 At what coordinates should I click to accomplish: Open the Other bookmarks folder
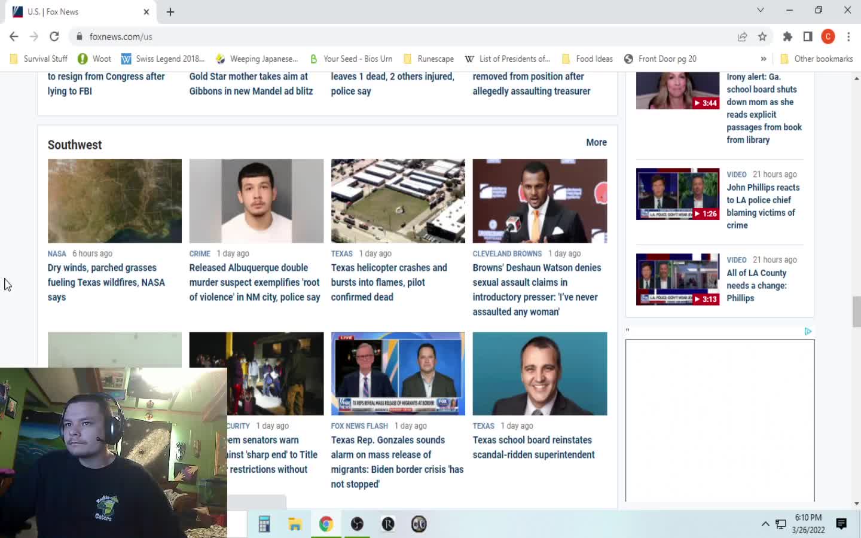click(x=817, y=59)
